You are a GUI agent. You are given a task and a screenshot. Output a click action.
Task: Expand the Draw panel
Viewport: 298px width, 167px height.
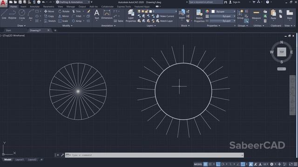(21, 26)
